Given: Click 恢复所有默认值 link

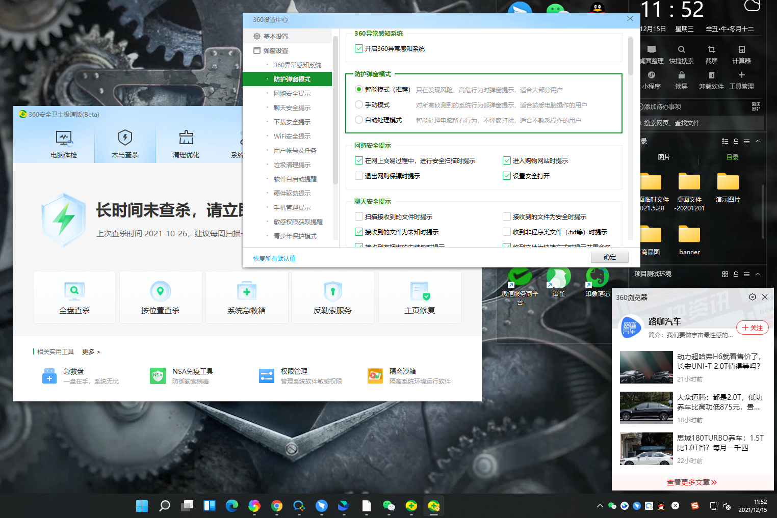Looking at the screenshot, I should [274, 259].
